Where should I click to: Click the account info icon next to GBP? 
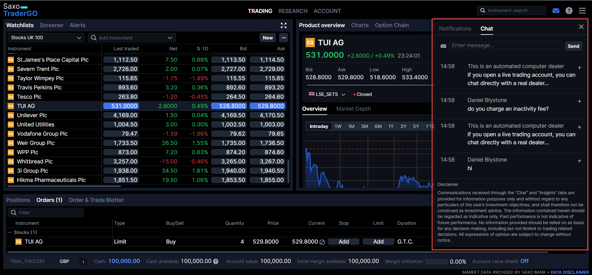pos(83,261)
